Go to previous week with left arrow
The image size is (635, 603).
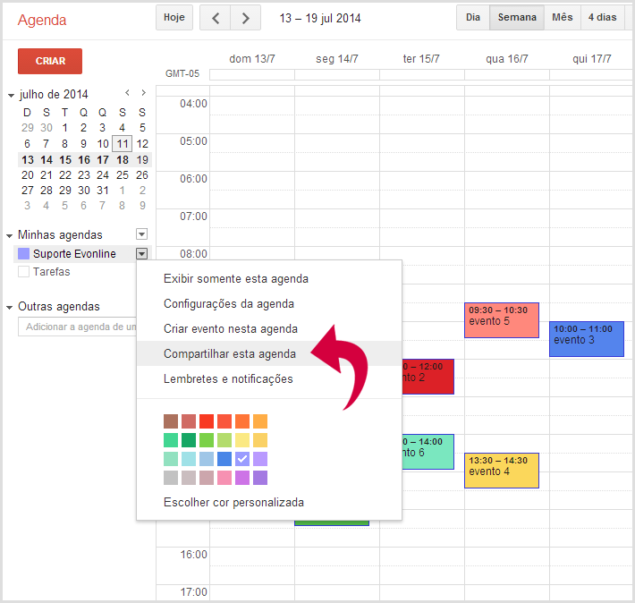click(216, 18)
